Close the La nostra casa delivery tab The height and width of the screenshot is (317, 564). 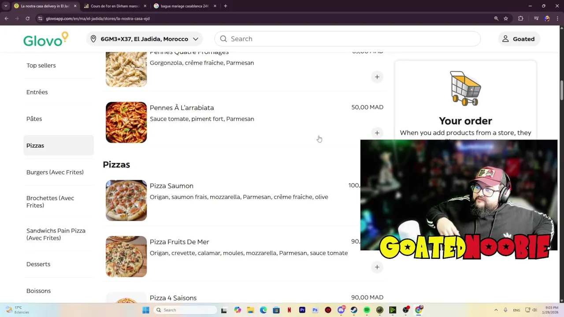(x=75, y=6)
